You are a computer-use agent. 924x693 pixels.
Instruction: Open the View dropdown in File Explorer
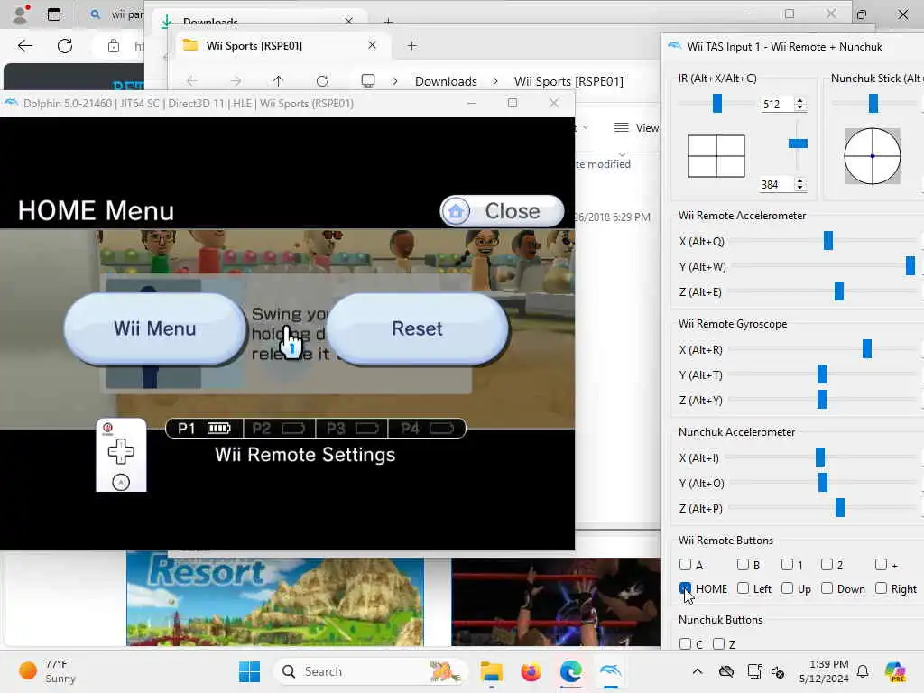click(x=636, y=128)
